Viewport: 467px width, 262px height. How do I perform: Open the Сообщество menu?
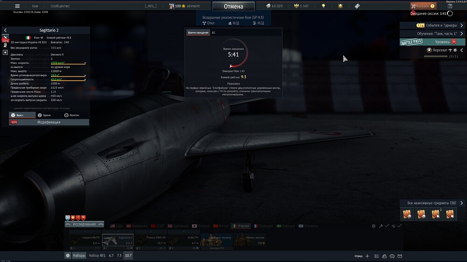pos(60,6)
